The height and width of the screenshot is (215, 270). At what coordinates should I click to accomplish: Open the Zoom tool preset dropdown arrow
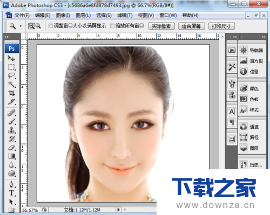click(x=21, y=26)
